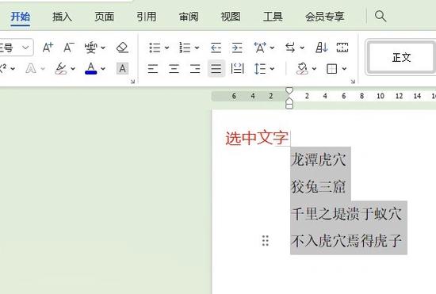The image size is (436, 294).
Task: Open the bullet list style dropdown
Action: coord(166,48)
